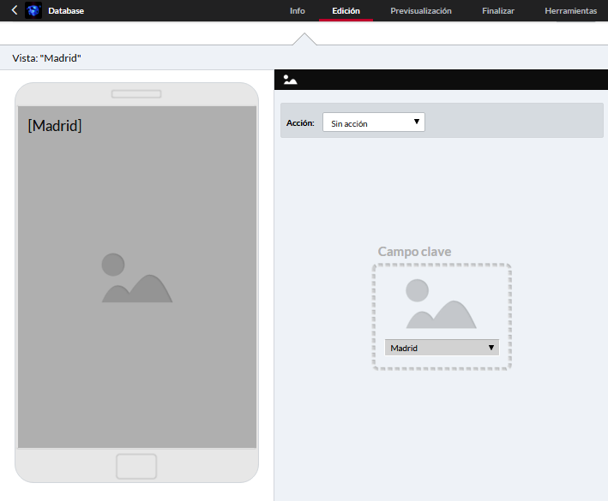Go back using the arrow beside the app icon
608x501 pixels.
pyautogui.click(x=15, y=10)
